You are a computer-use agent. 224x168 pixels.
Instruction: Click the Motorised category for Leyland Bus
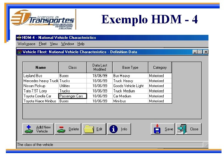160,76
